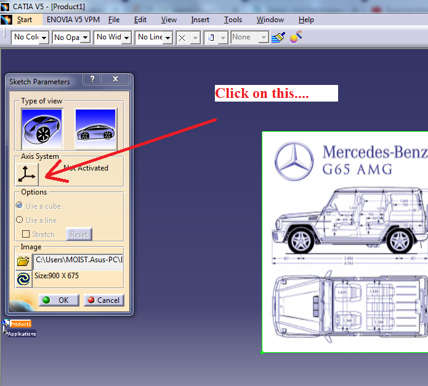This screenshot has height=386, width=428.
Task: Enable the Stretch checkbox
Action: [26, 234]
